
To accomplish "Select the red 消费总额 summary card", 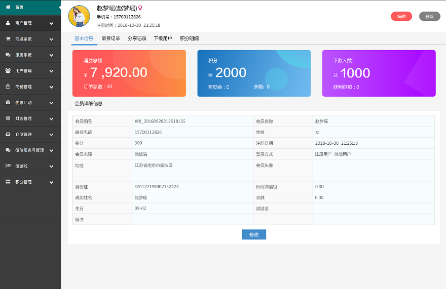I will tap(129, 73).
